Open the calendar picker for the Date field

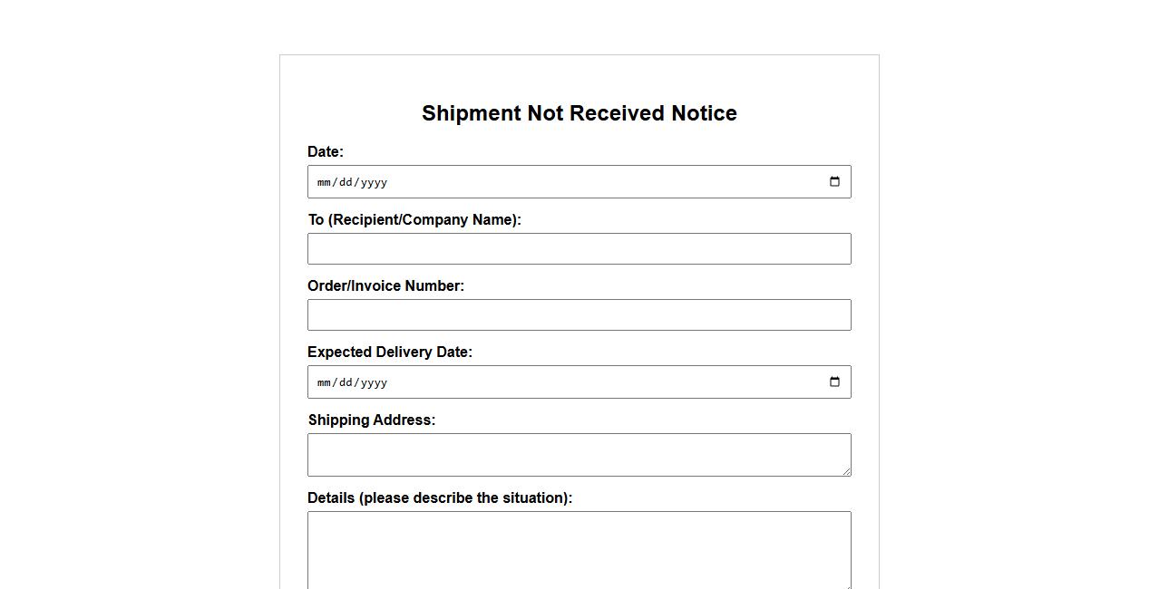(834, 182)
